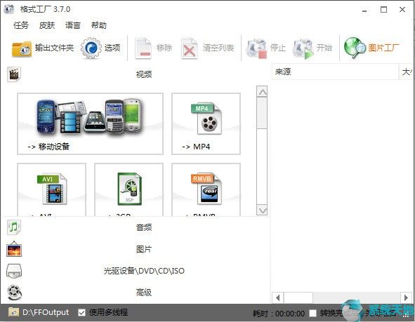This screenshot has width=415, height=322.
Task: Choose the -> 移动设备 conversion tile
Action: [91, 123]
